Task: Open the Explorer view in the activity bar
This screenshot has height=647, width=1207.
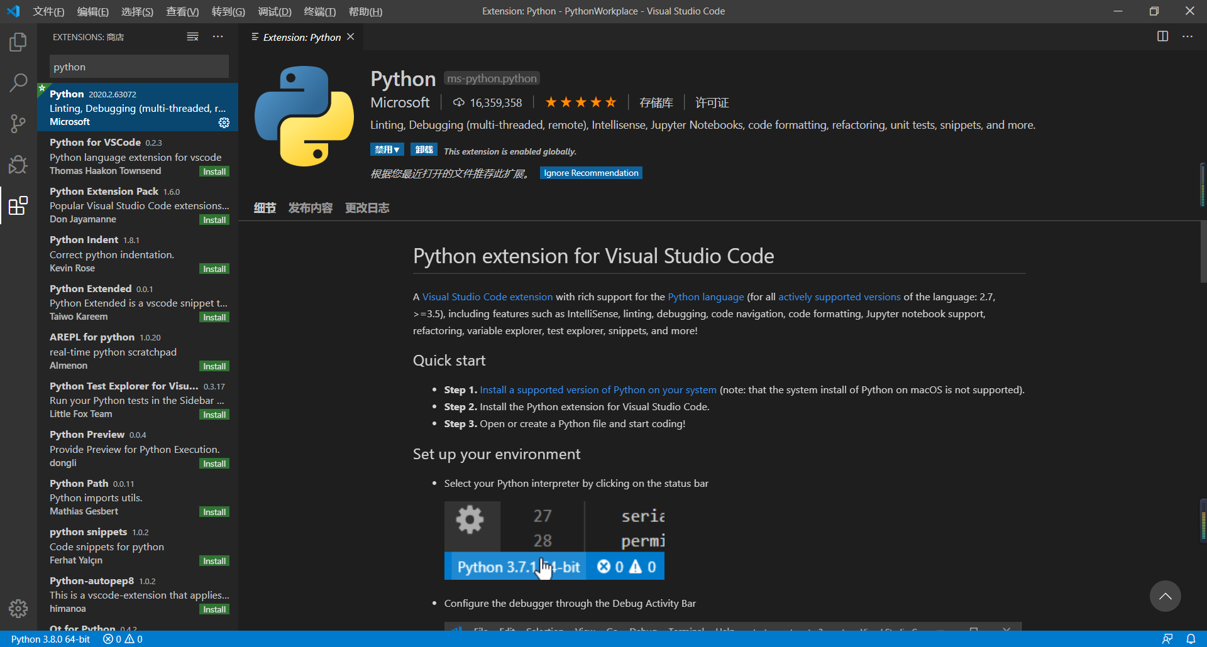Action: coord(18,41)
